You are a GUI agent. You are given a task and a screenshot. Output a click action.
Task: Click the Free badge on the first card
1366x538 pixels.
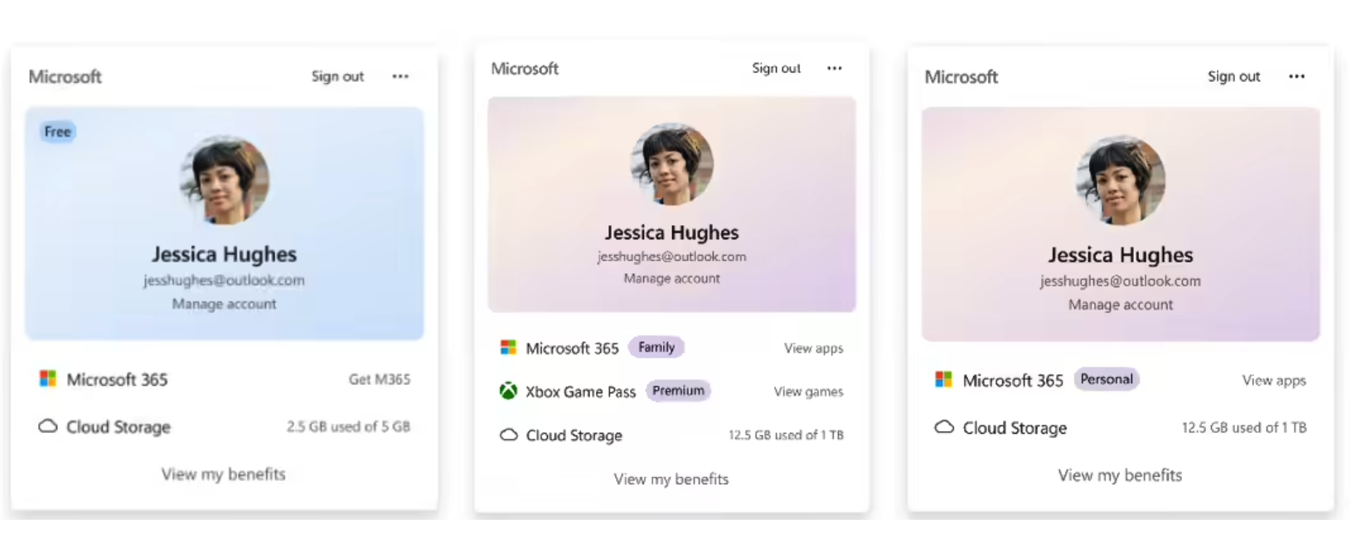[58, 132]
